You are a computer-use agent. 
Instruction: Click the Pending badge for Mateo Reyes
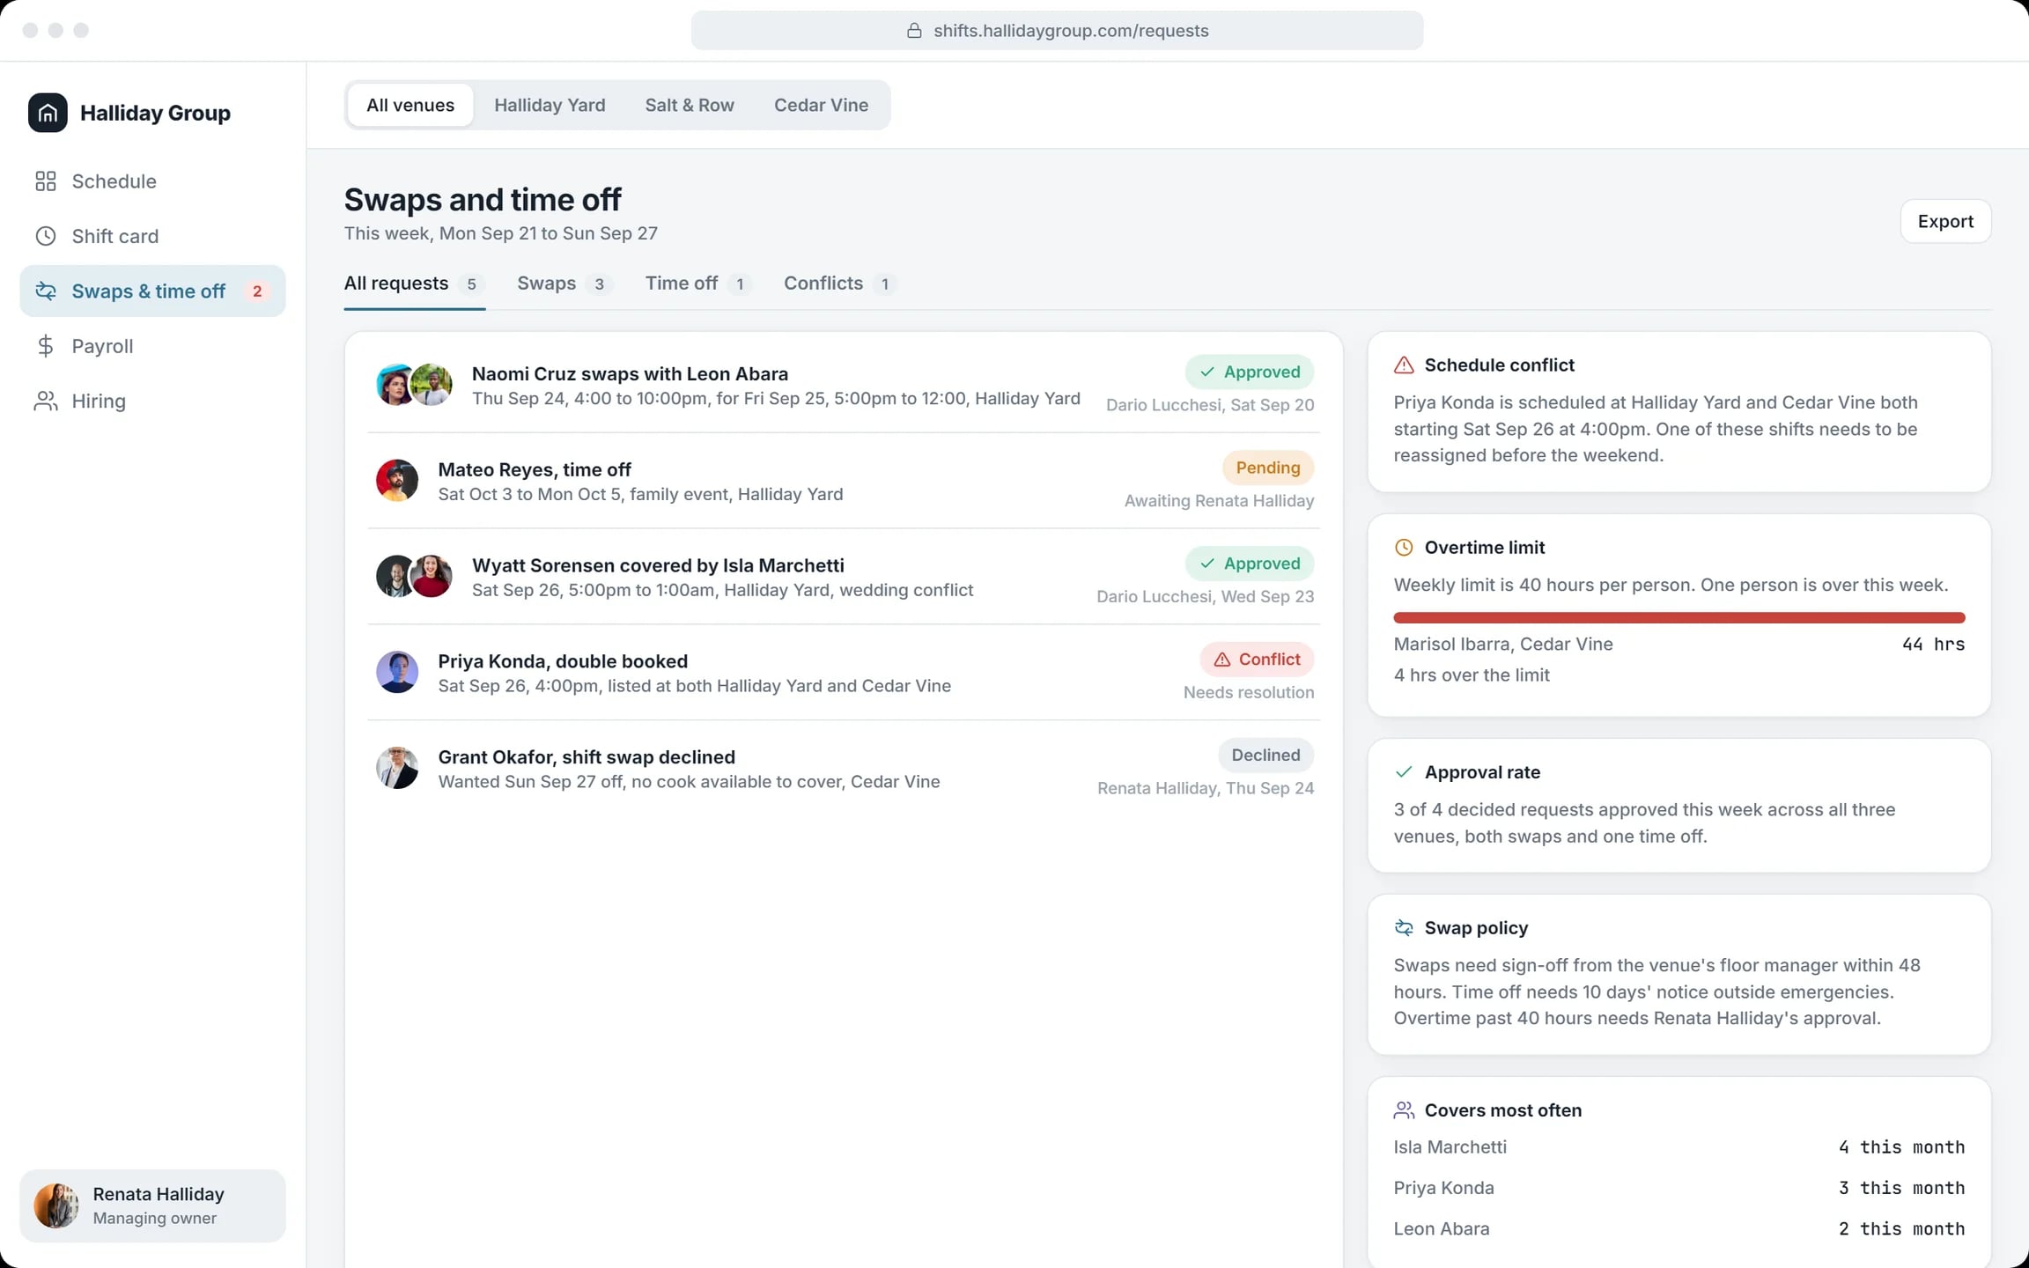[x=1267, y=468]
